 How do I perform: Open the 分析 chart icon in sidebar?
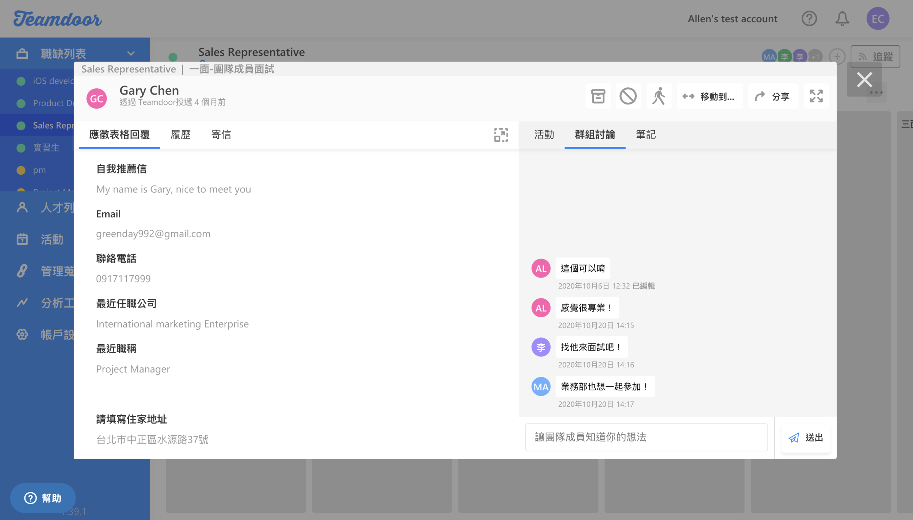(22, 303)
